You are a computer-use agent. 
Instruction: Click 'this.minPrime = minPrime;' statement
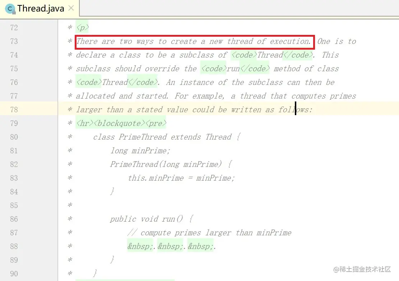(181, 178)
